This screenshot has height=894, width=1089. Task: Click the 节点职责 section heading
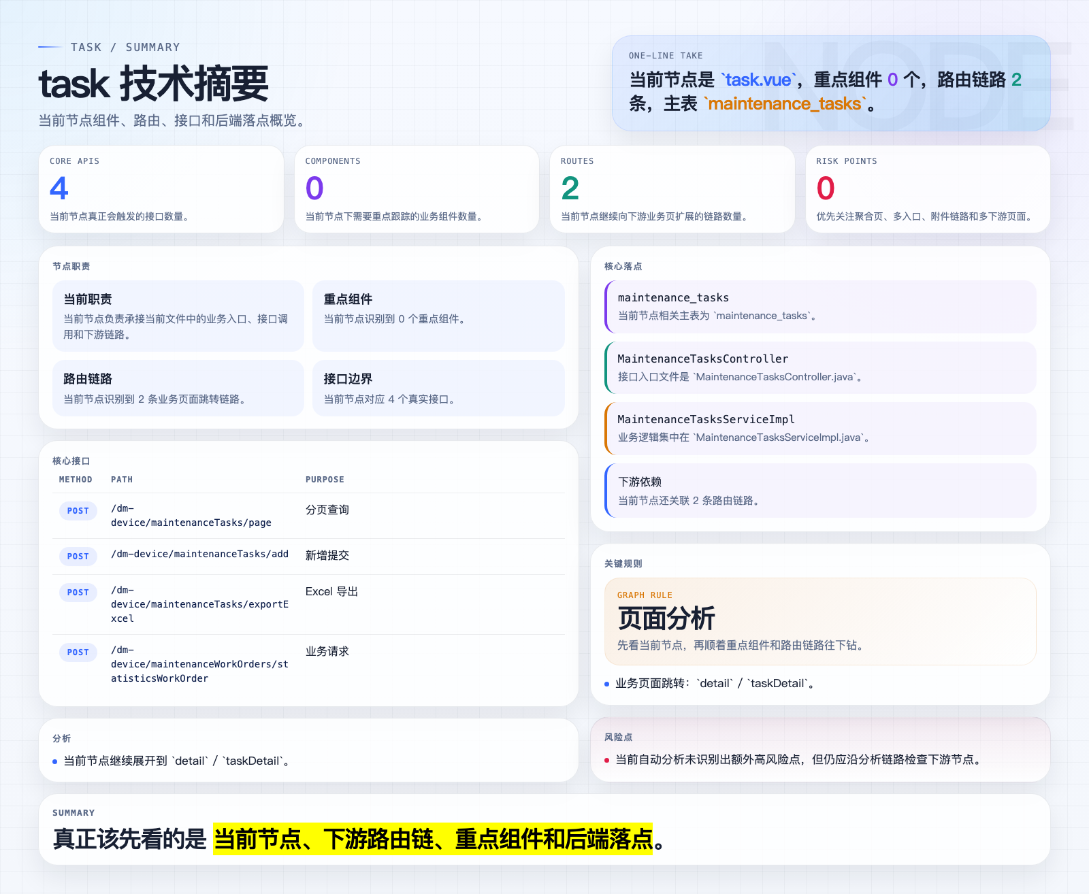coord(71,266)
